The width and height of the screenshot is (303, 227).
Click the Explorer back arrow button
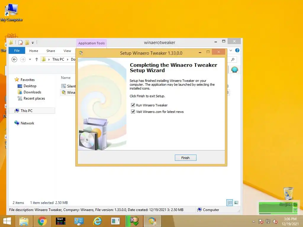14,59
